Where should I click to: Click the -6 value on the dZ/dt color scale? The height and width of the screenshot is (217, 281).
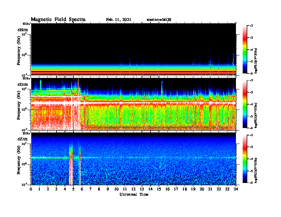tap(251, 183)
